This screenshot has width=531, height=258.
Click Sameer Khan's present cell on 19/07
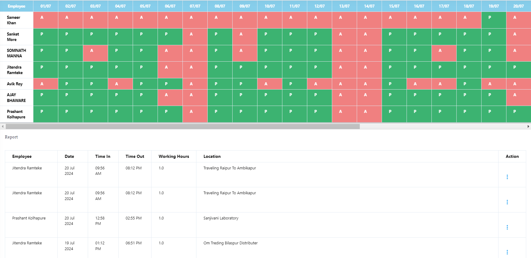coord(494,20)
